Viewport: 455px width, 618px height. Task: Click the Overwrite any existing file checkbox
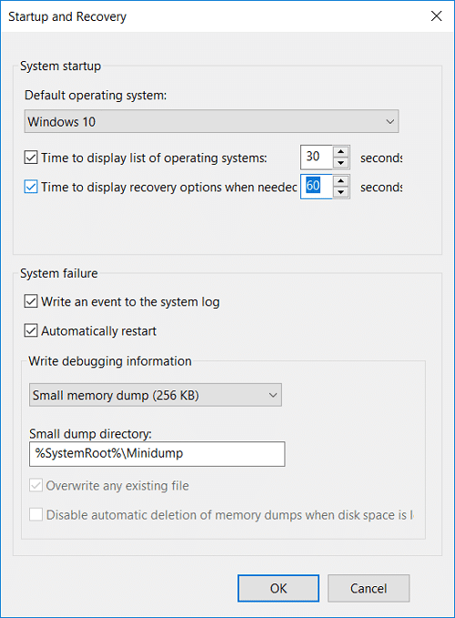pos(35,485)
